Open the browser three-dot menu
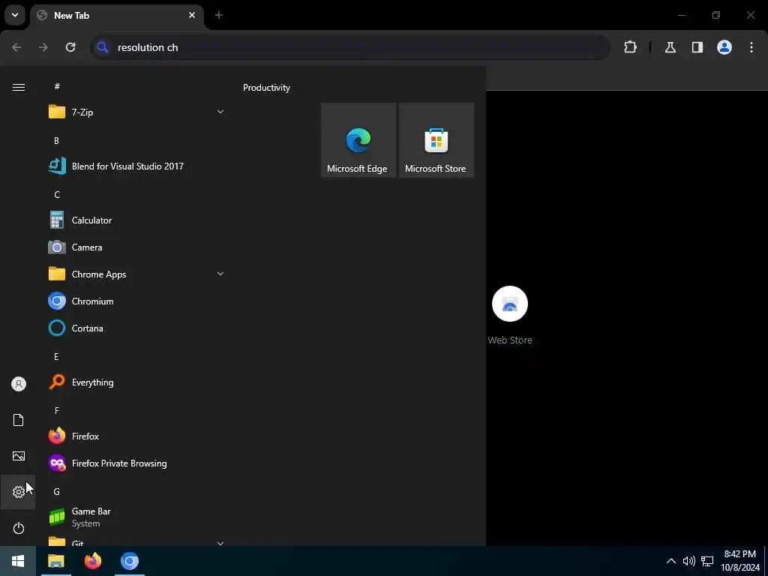 tap(751, 47)
